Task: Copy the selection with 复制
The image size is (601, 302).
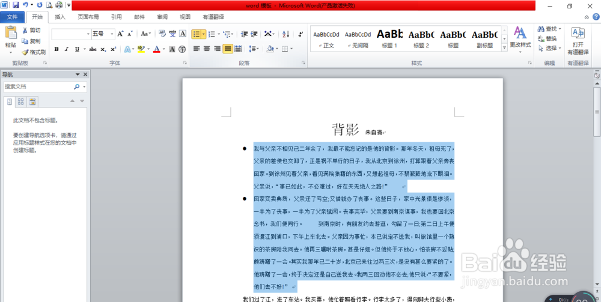Action: click(x=31, y=41)
